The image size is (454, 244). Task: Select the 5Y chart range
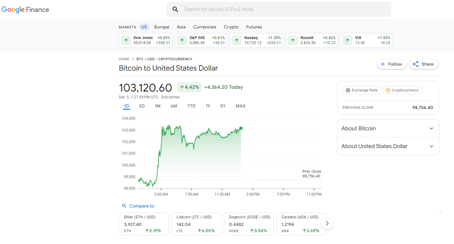(x=223, y=106)
